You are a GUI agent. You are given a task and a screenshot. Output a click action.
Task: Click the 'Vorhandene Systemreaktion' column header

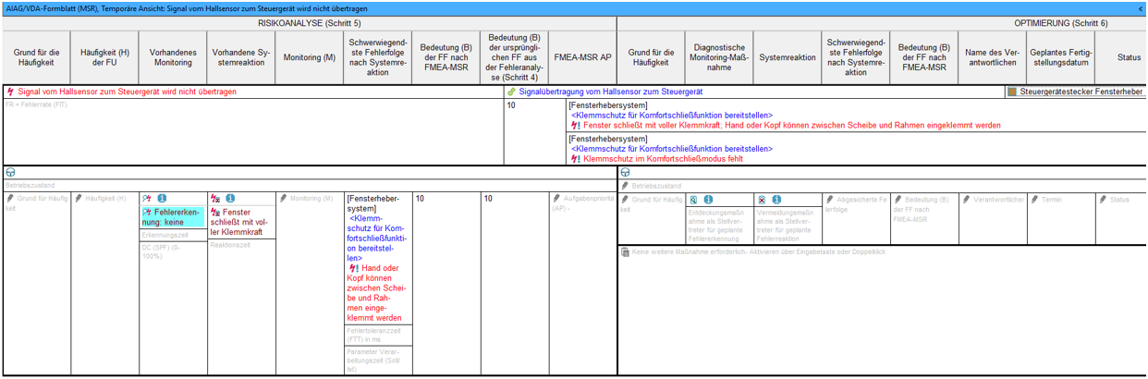click(x=242, y=57)
